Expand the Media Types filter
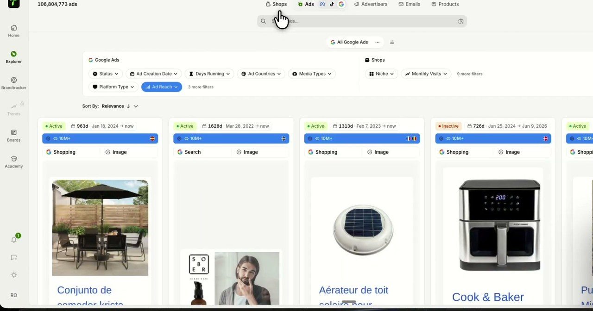The width and height of the screenshot is (593, 311). [312, 74]
